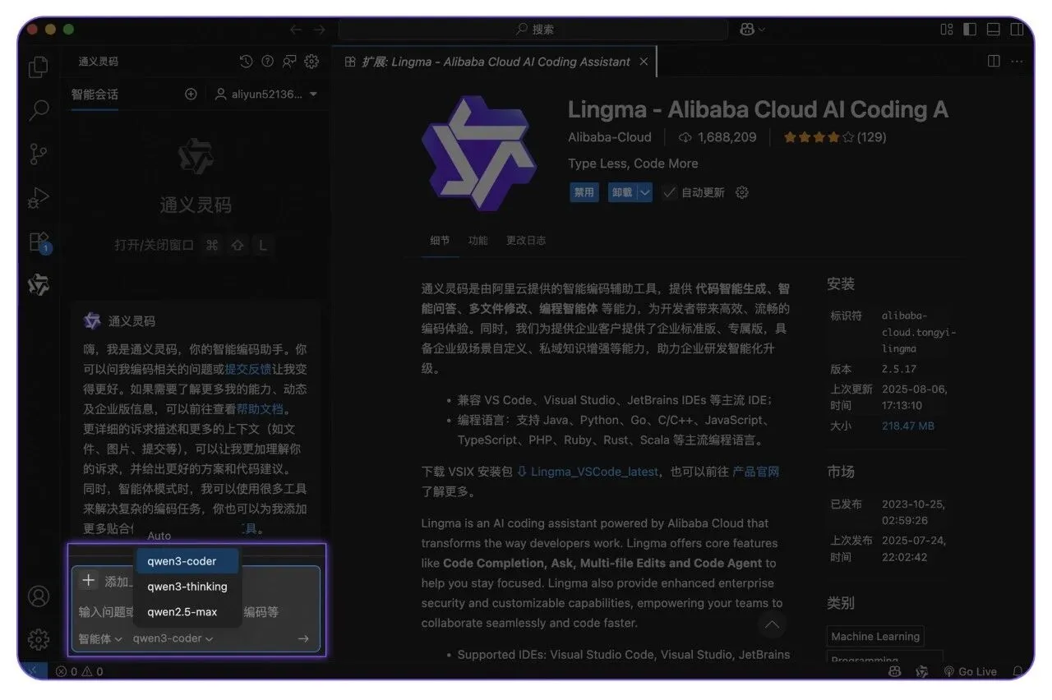Open the qwen3-coder model selector
1052x700 pixels.
pyautogui.click(x=173, y=638)
